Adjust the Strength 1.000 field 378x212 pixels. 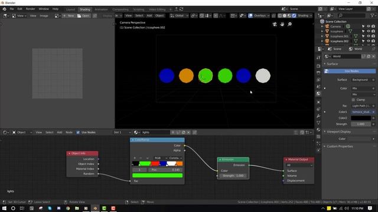[361, 124]
